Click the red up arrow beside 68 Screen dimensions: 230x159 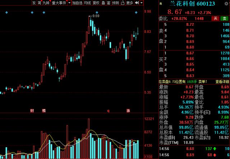pos(215,155)
